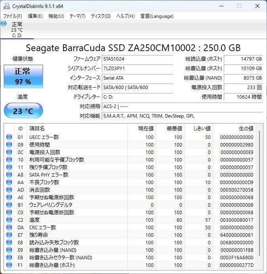Viewport: 267px width, 274px height.
Task: Click the serial number field 7LZ03PY1
Action: point(137,68)
